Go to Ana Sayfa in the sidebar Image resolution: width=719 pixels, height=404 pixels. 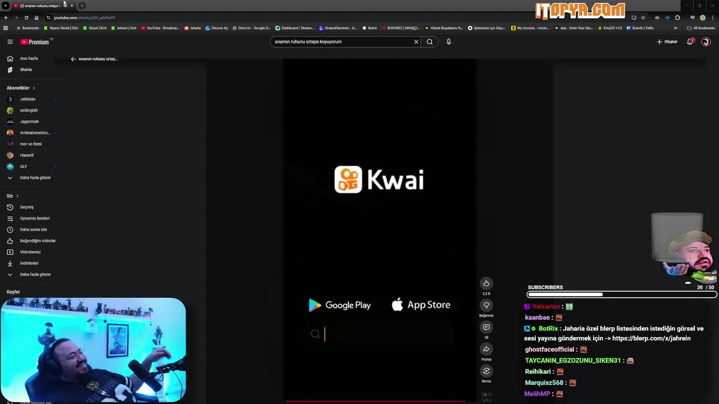(29, 58)
